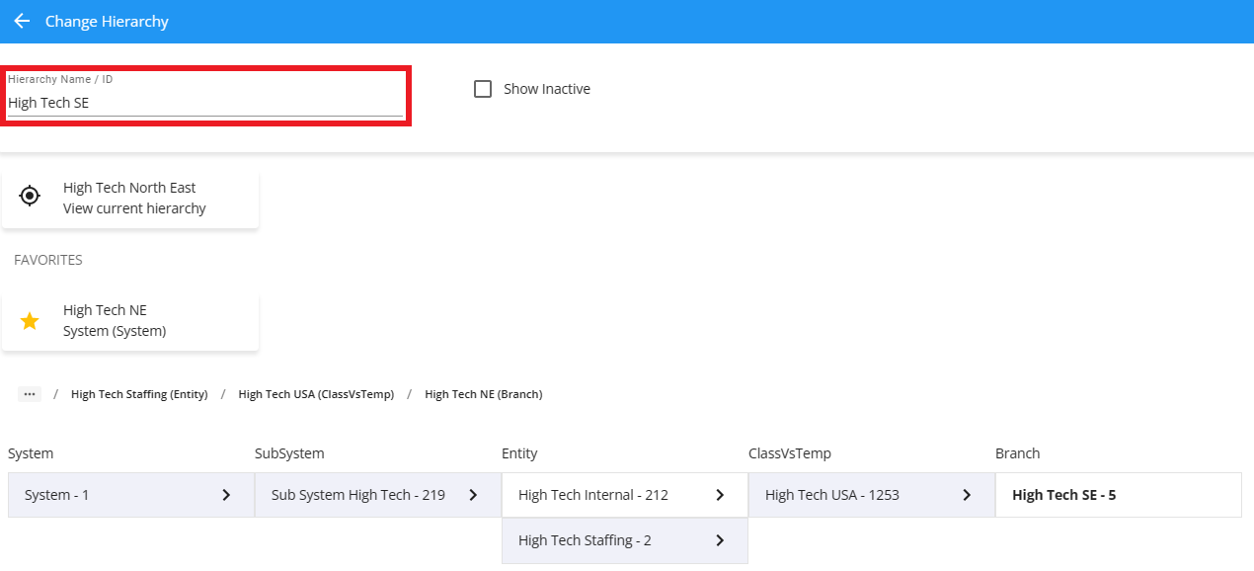Select the High Tech NE favorite card

[130, 321]
